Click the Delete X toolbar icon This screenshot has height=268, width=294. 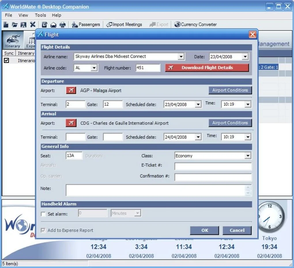coord(33,25)
